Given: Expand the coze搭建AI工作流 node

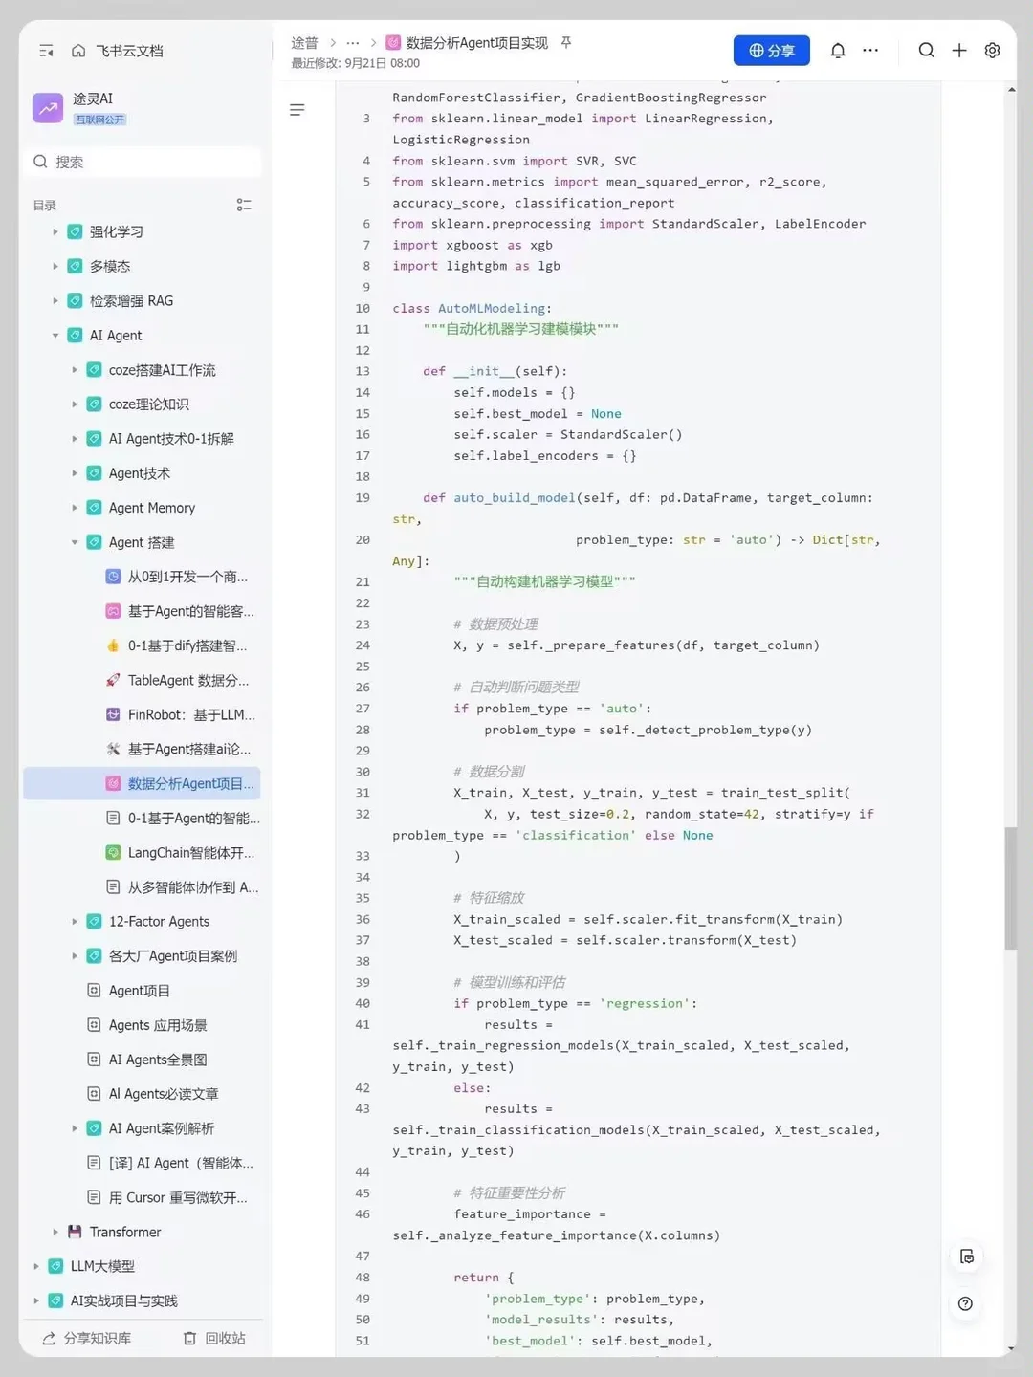Looking at the screenshot, I should tap(75, 370).
